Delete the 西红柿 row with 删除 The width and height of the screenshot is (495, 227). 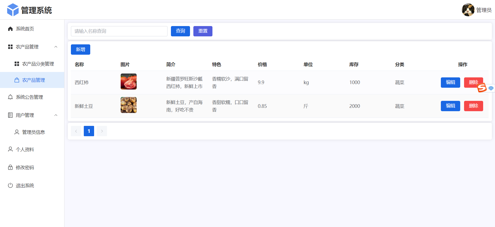pyautogui.click(x=474, y=83)
